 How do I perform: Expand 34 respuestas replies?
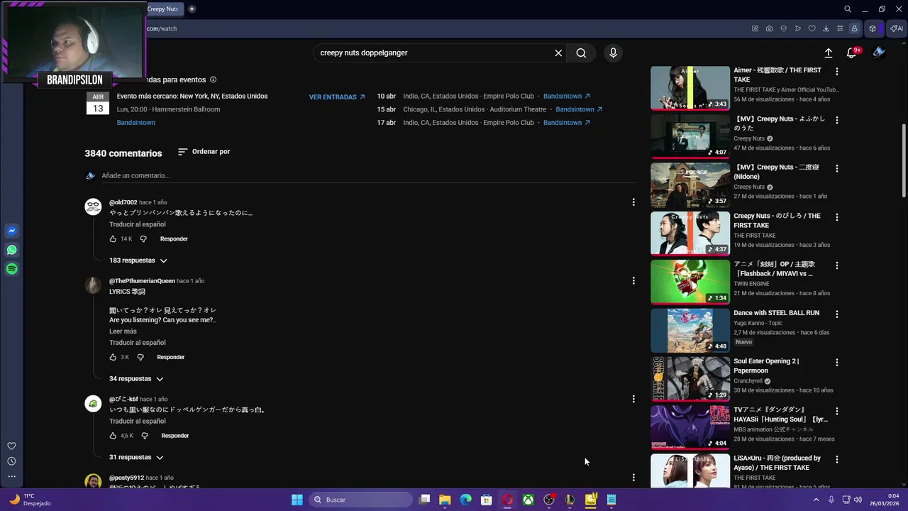point(136,379)
